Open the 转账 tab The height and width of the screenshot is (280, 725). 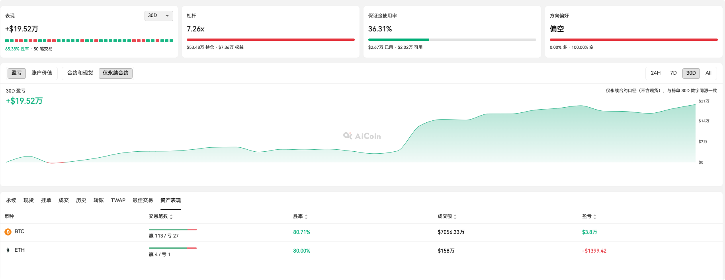coord(99,200)
